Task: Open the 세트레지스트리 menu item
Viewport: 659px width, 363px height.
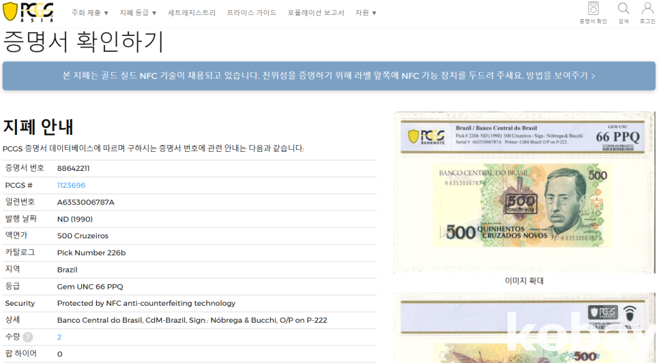Action: click(x=192, y=13)
